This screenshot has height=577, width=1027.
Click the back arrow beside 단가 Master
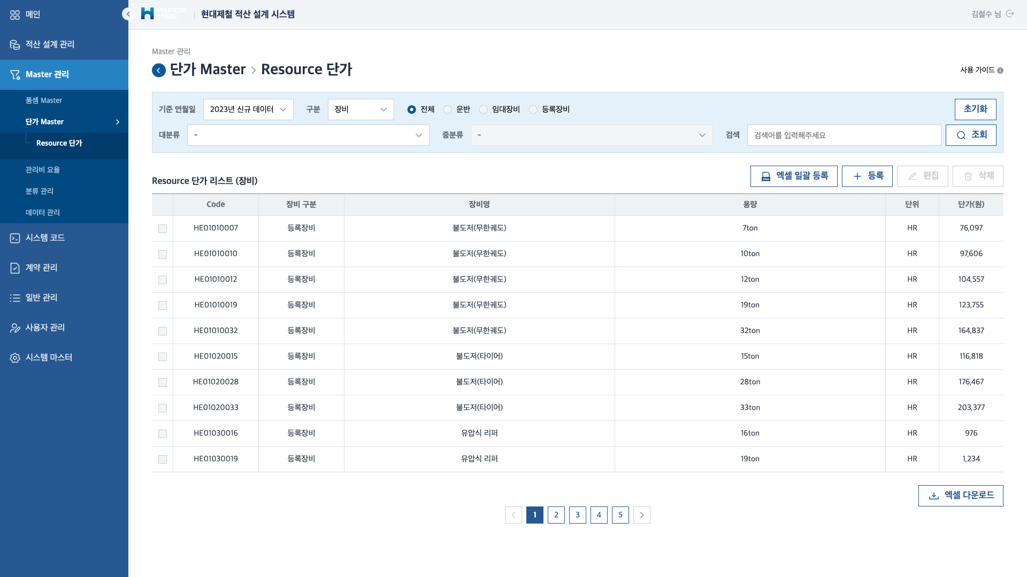159,71
